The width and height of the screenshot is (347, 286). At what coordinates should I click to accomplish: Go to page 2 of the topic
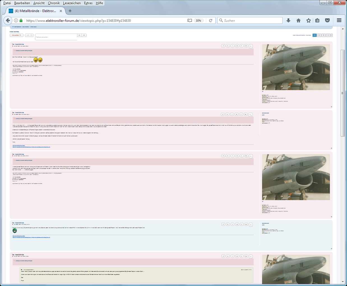(x=319, y=35)
